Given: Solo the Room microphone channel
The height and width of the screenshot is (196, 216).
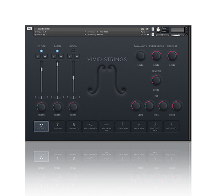Looking at the screenshot, I should (70, 57).
